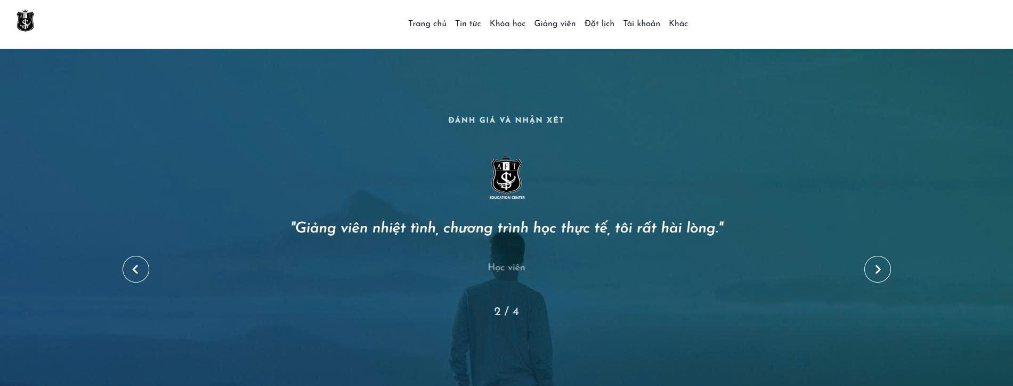Click the testimonial quote about Giảng viên nhiệt tình

click(x=507, y=228)
